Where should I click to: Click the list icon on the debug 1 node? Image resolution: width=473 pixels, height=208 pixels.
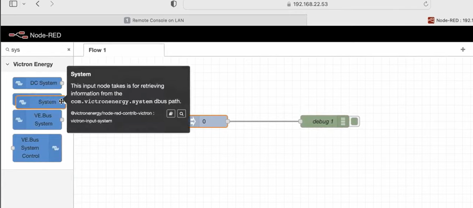click(x=343, y=121)
